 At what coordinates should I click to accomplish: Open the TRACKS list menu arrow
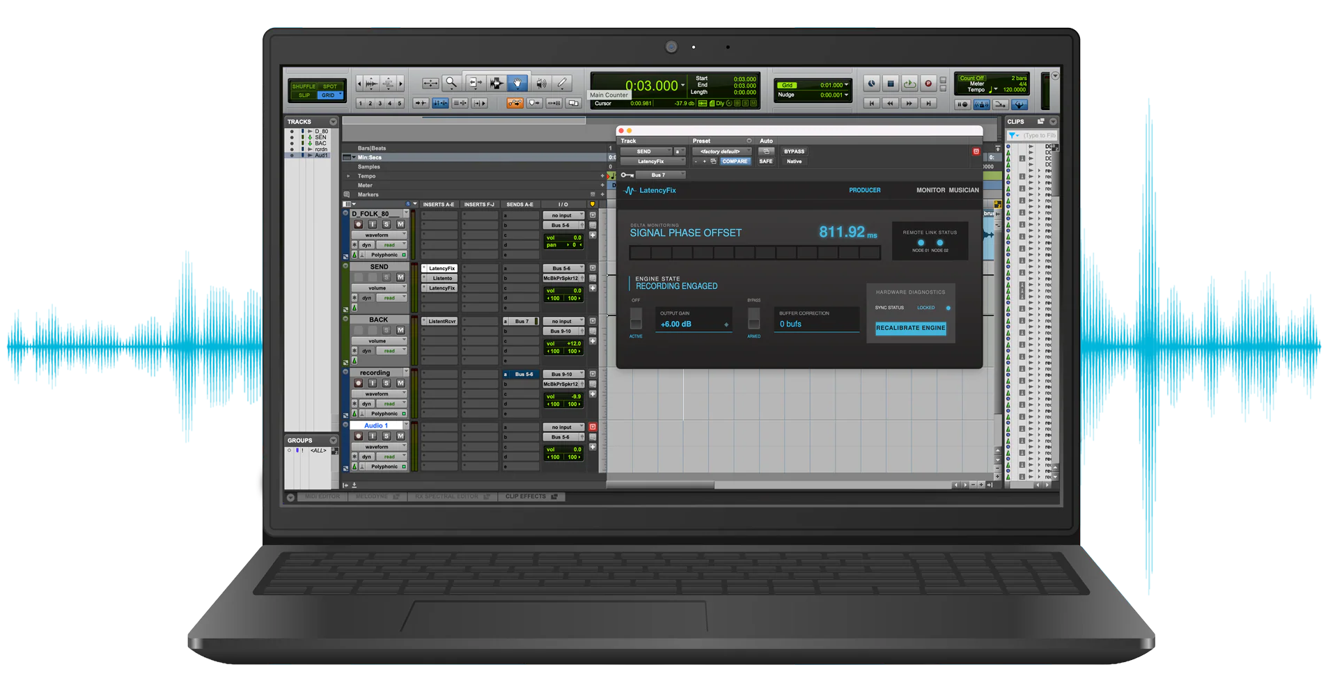(x=333, y=122)
